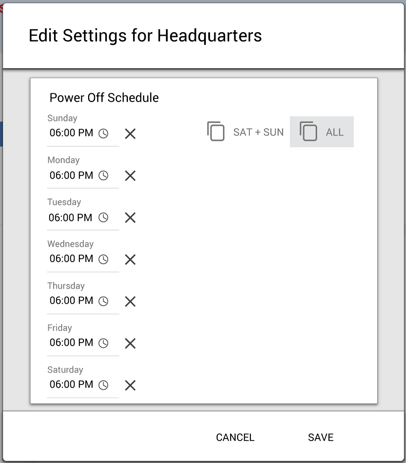Open Sunday time picker clock icon
This screenshot has width=406, height=463.
tap(104, 133)
